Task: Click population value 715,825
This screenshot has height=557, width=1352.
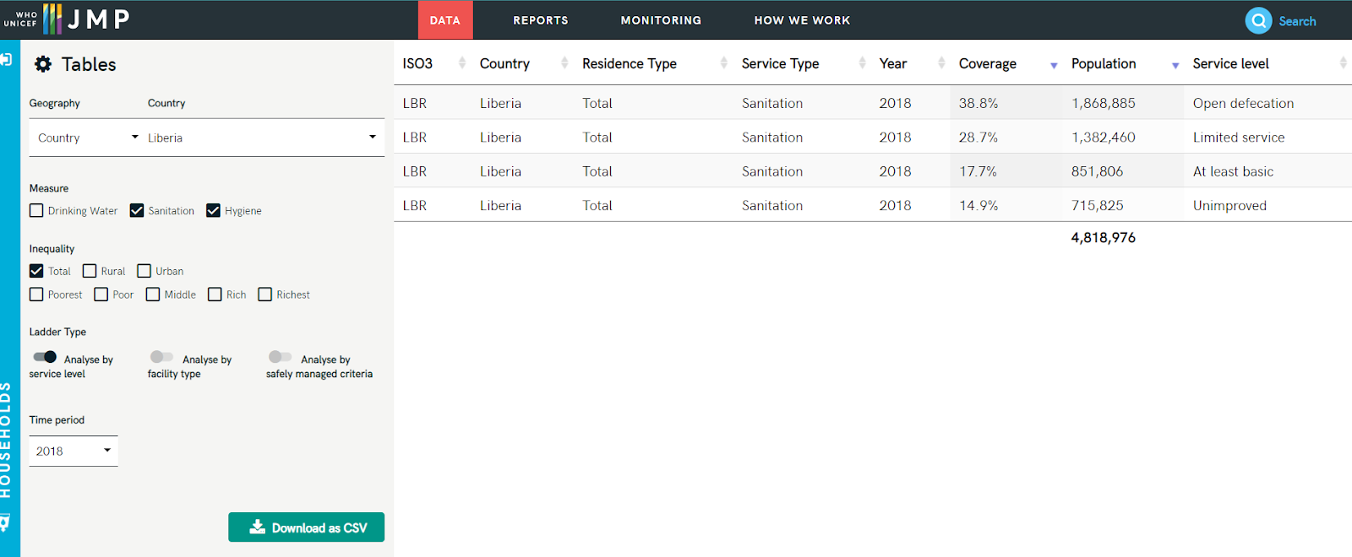Action: (x=1098, y=205)
